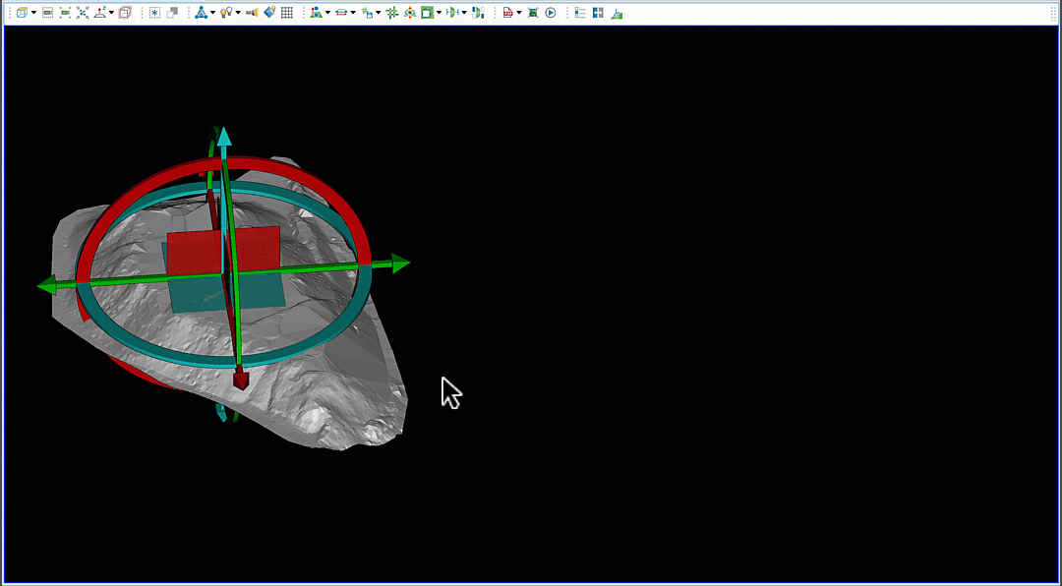Expand the triangle mesh dropdown arrow

click(211, 13)
